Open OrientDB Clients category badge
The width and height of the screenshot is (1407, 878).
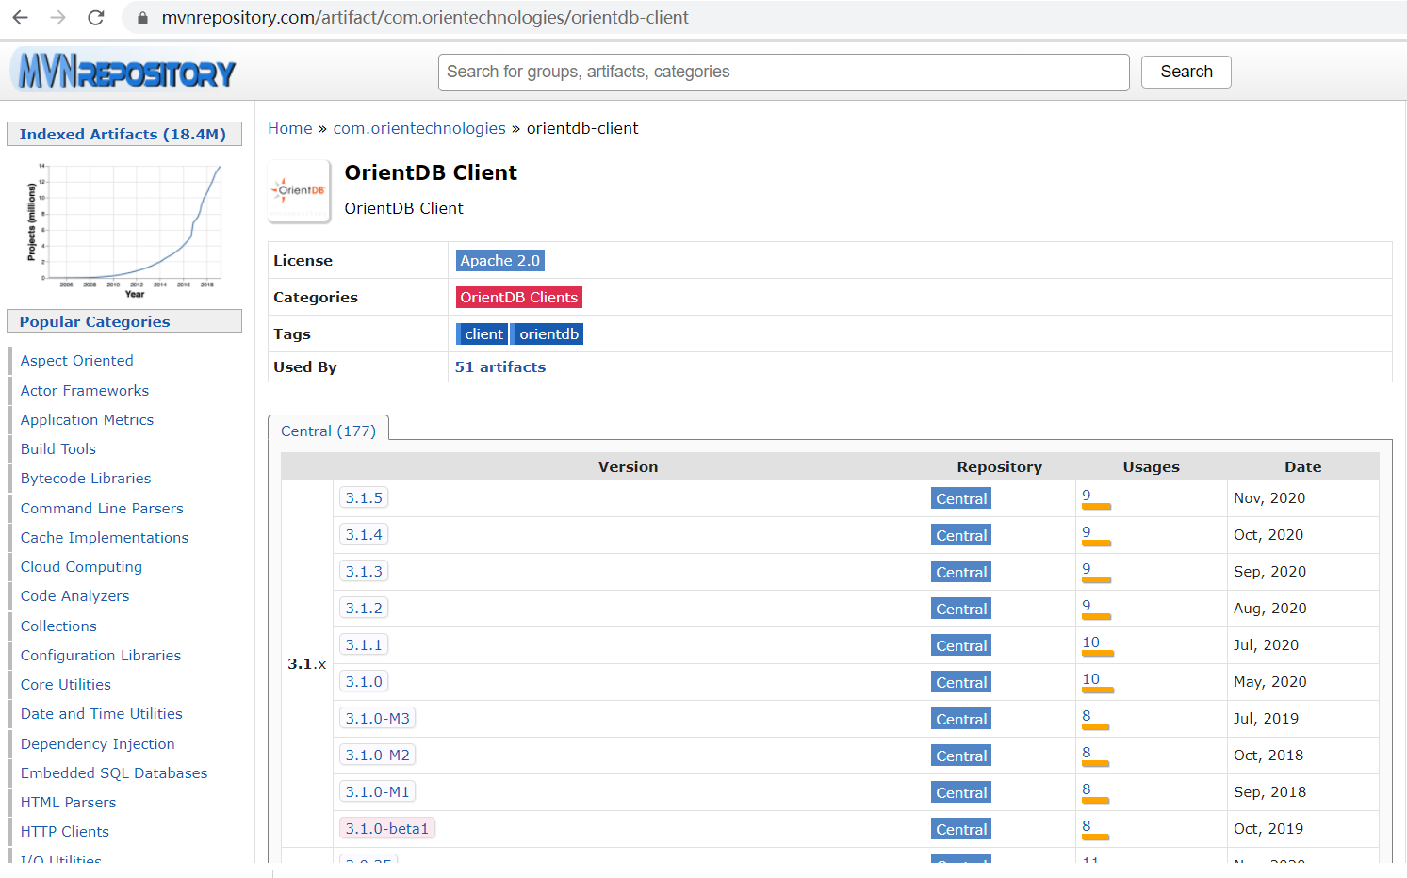(x=518, y=297)
